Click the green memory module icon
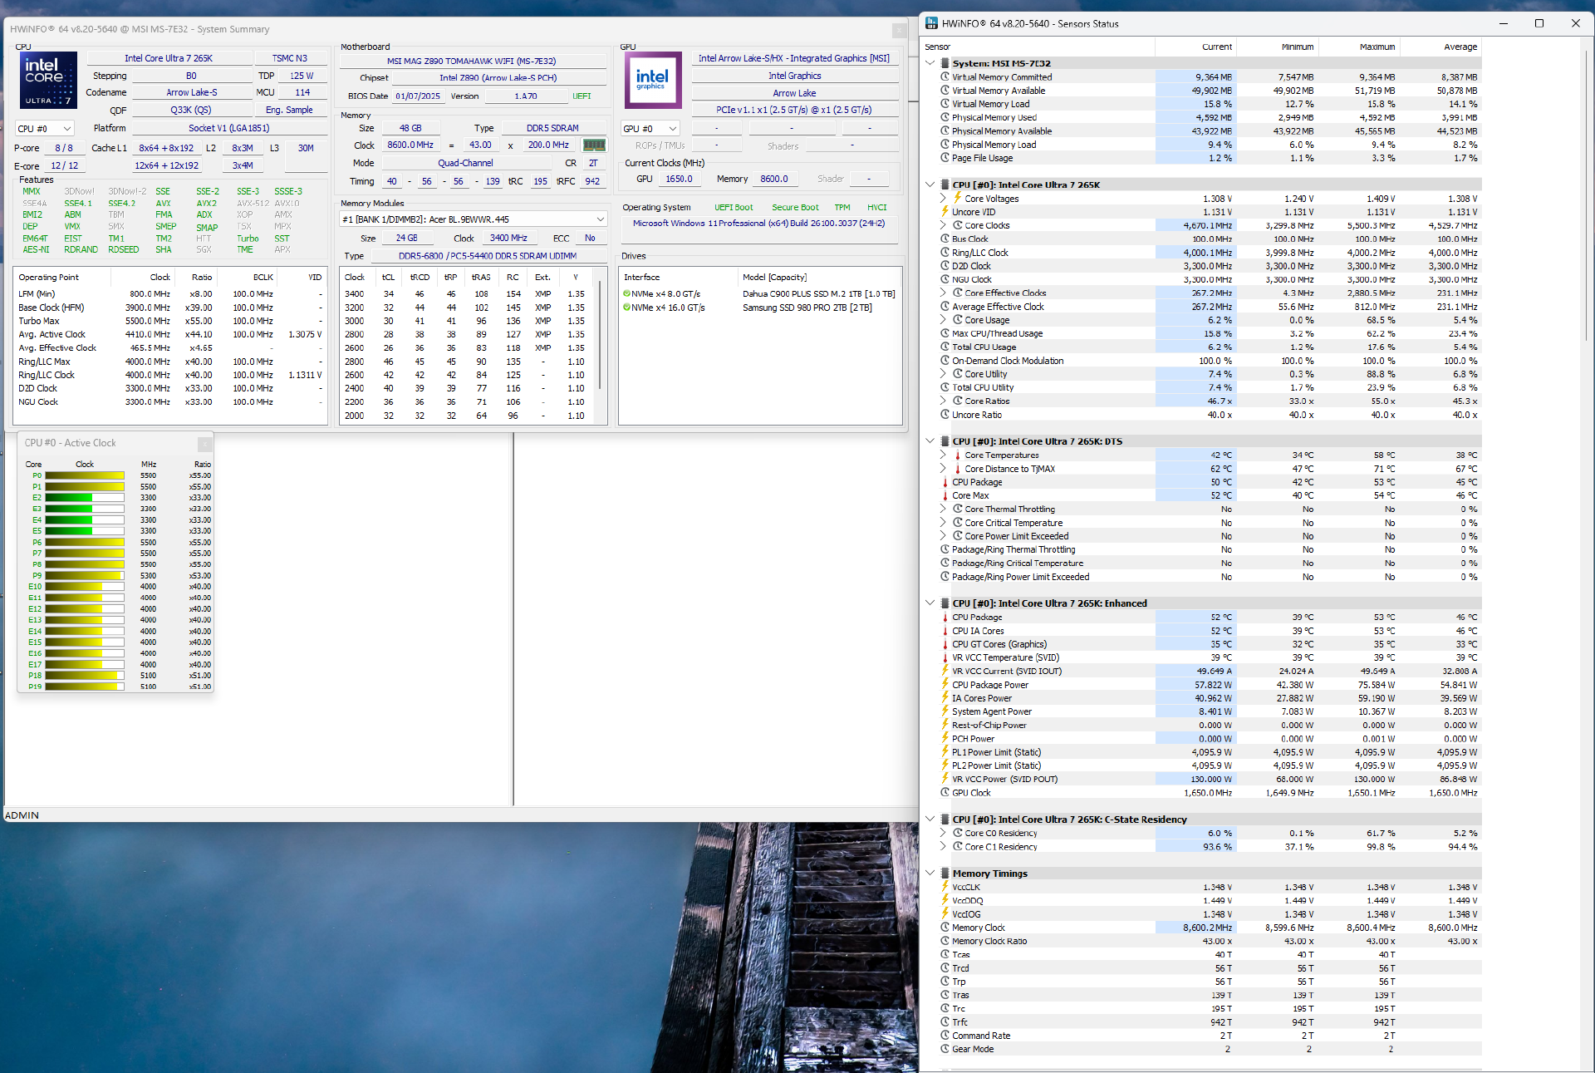 594,145
